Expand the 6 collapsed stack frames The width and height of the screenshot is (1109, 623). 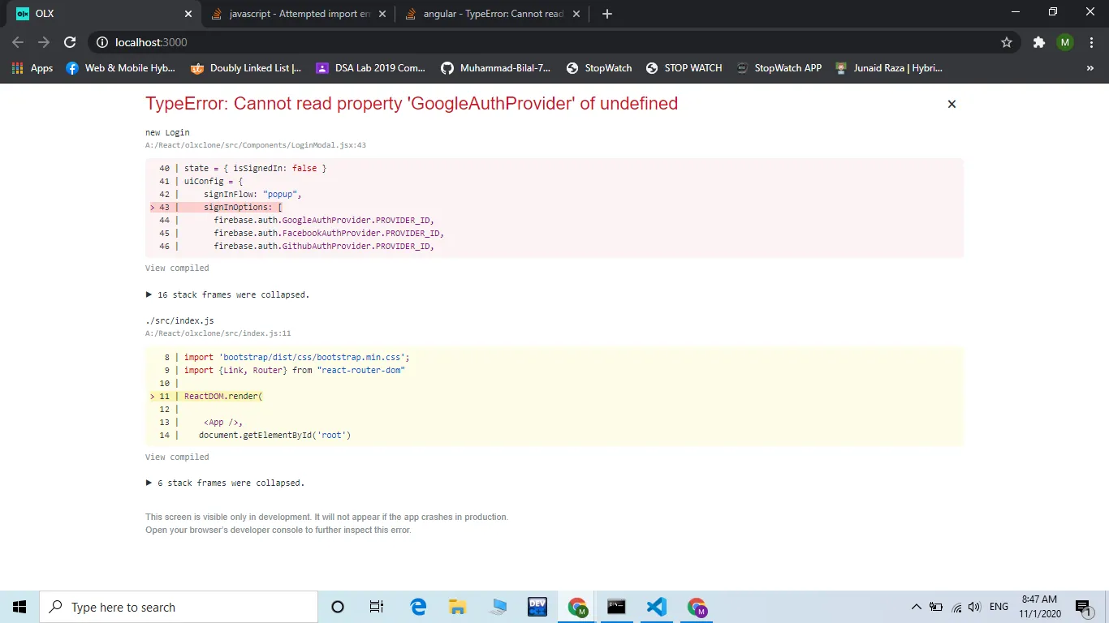[x=225, y=483]
